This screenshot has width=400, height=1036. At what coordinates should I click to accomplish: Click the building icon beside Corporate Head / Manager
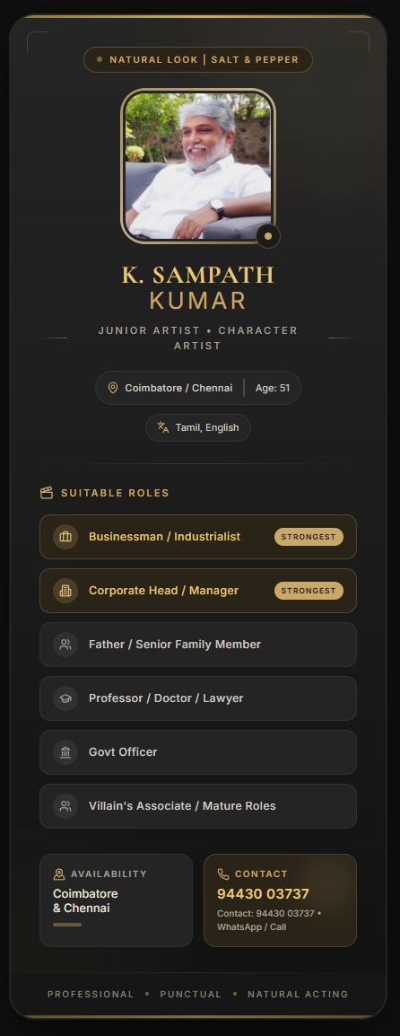click(x=65, y=591)
